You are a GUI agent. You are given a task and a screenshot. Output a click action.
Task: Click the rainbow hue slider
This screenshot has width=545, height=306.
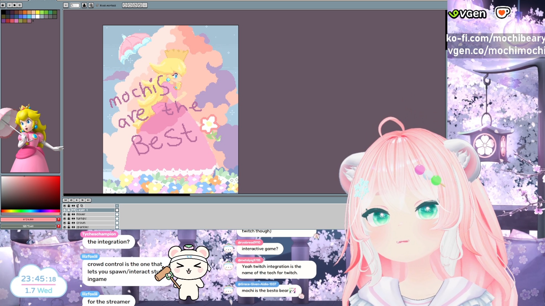(30, 211)
